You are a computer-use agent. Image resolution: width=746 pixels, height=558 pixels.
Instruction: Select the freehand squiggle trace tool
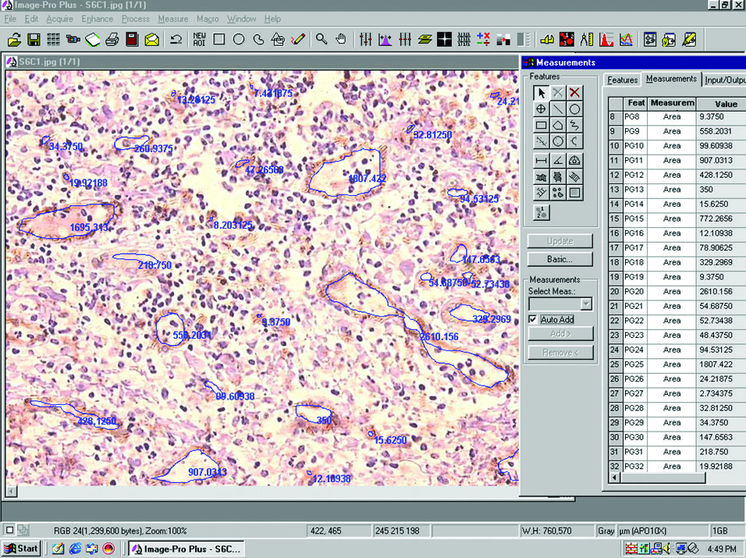point(574,126)
